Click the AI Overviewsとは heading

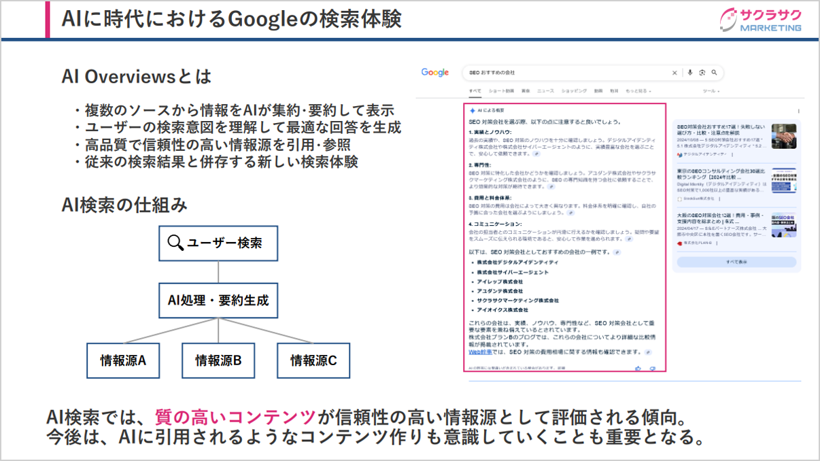click(137, 77)
